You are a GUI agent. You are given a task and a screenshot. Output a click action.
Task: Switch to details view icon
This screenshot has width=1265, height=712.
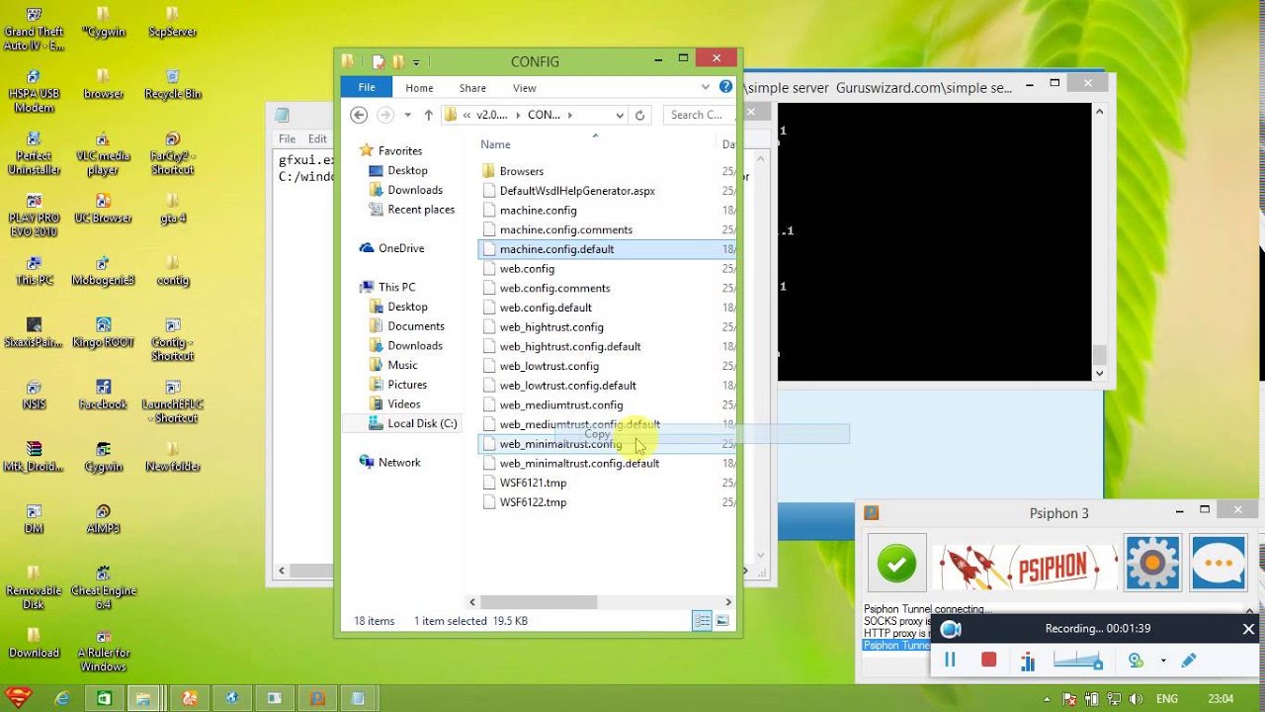(x=702, y=621)
